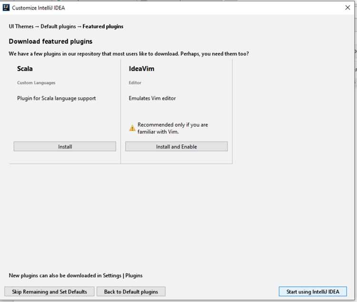Click Start using IntelliJ IDEA
Viewport: 357px width, 302px height.
313,292
